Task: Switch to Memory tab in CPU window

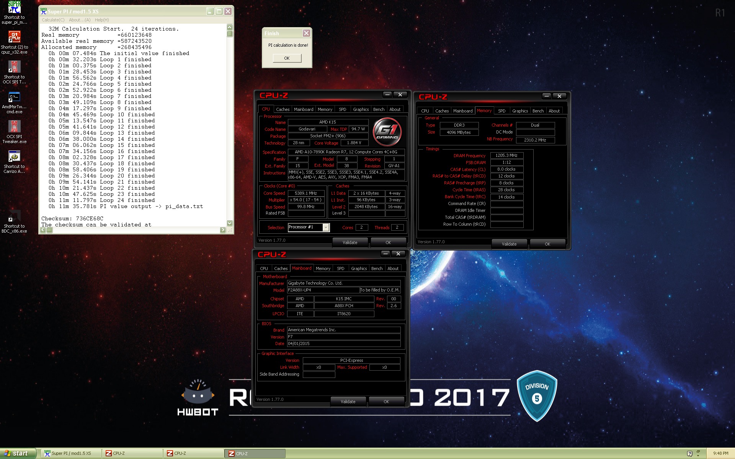Action: (x=325, y=109)
